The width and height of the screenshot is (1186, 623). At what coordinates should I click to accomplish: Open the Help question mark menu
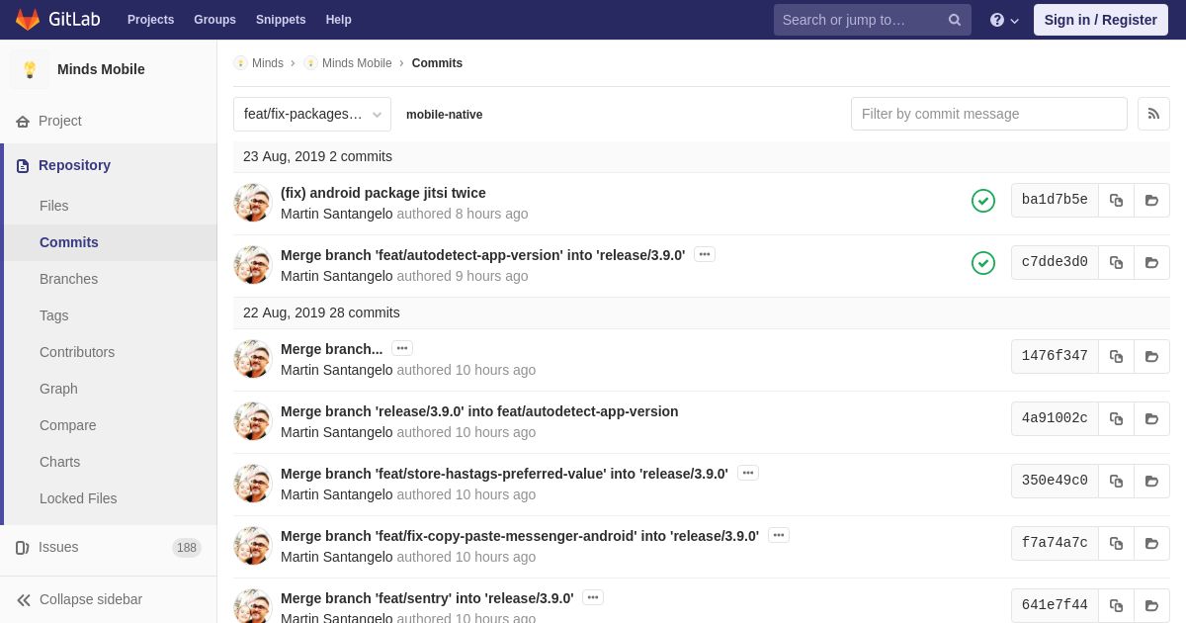(1004, 20)
